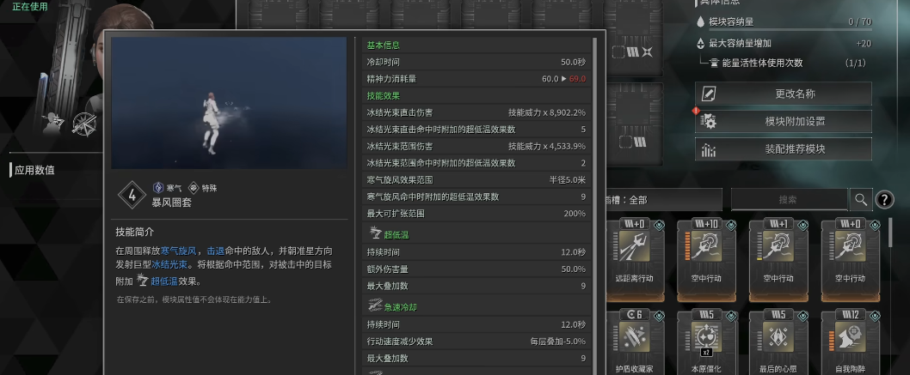Click the 精神力消耗量 row

pos(476,79)
